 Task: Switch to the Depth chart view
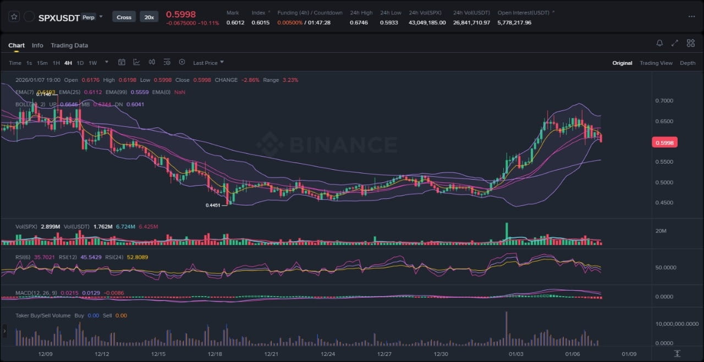687,63
